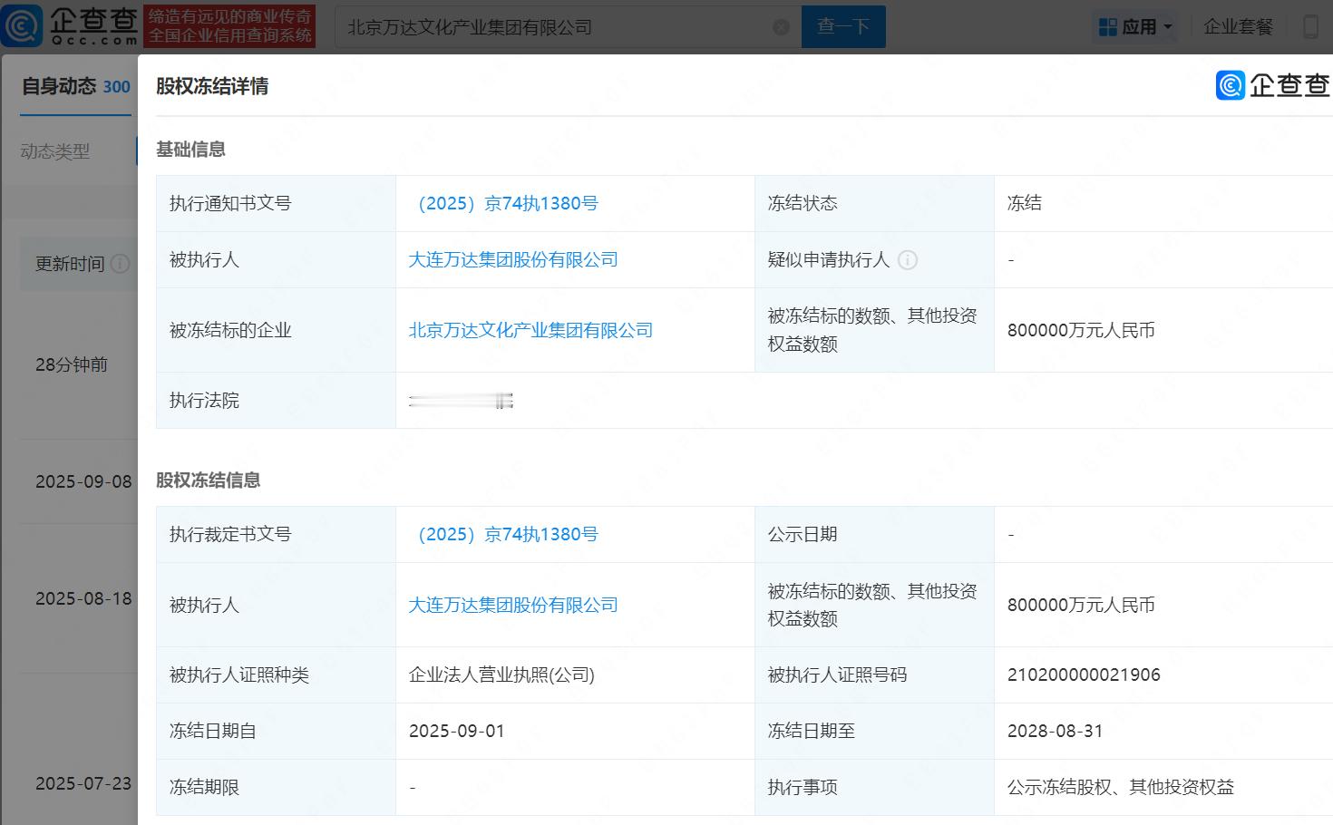The image size is (1333, 825).
Task: Open first 大连万达集团股份有限公司 link
Action: click(513, 260)
